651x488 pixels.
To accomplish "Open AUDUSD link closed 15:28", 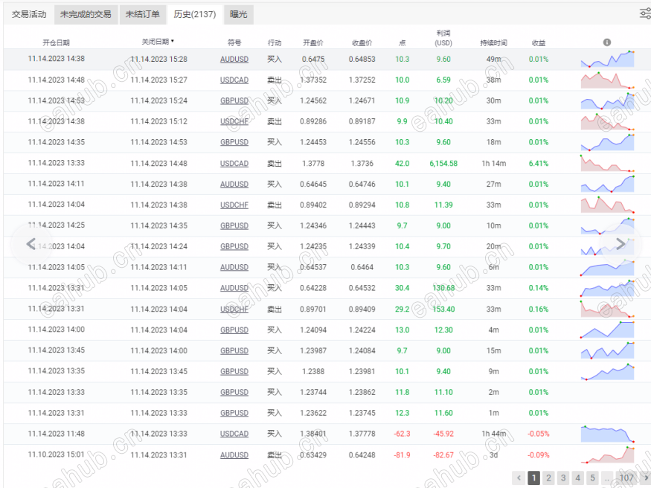I will coord(234,60).
